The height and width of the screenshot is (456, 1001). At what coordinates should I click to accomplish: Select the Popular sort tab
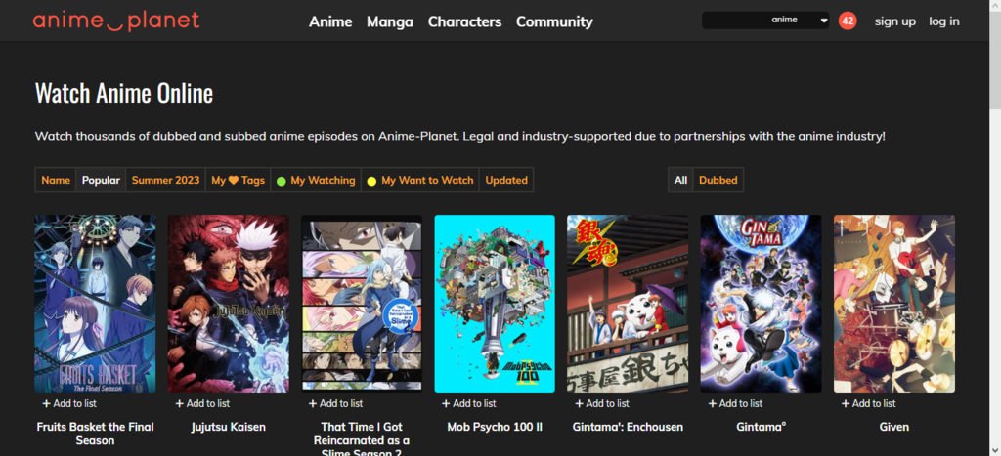click(101, 180)
